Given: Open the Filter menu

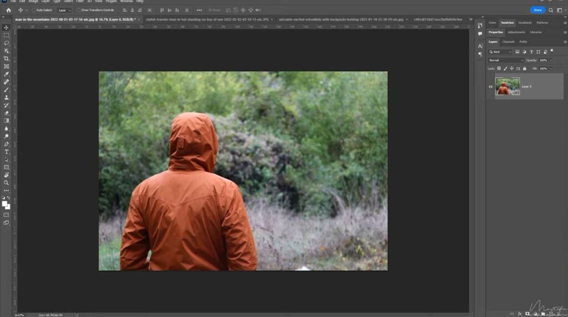Looking at the screenshot, I should pos(80,2).
